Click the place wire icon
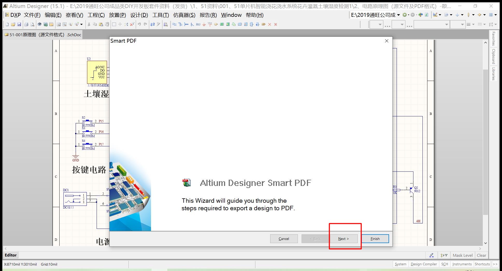The image size is (502, 271). point(174,24)
